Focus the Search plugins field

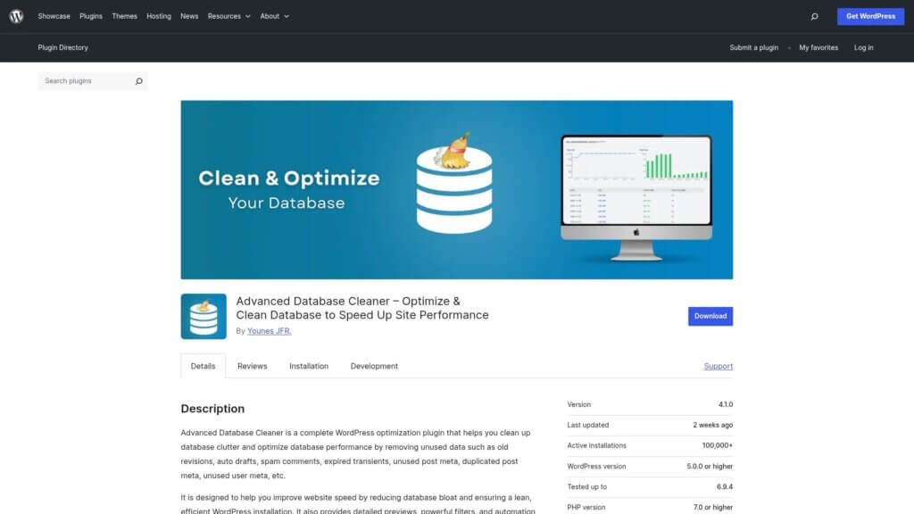click(86, 81)
